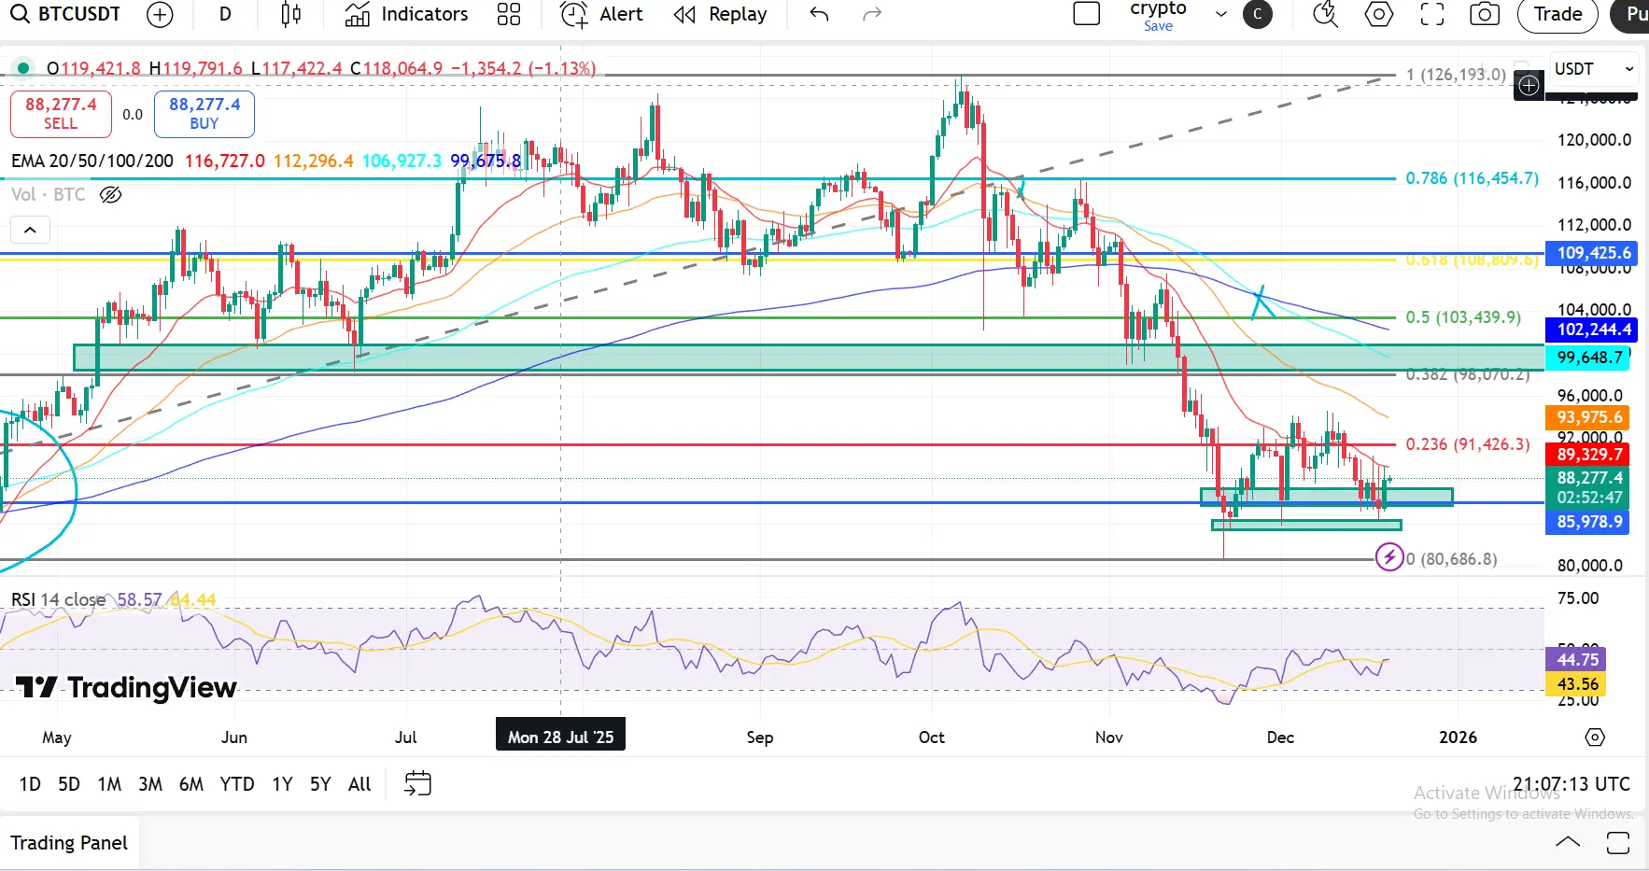Click the green market status dot
This screenshot has height=871, width=1649.
[x=22, y=68]
